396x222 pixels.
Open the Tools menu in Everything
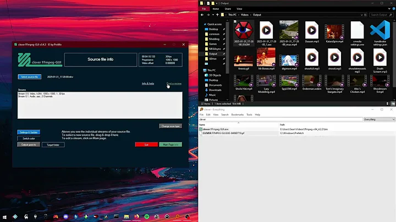pos(249,114)
